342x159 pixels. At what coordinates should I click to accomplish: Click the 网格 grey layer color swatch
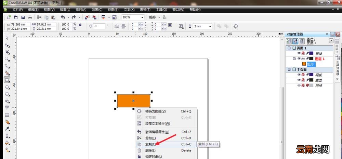(x=311, y=85)
